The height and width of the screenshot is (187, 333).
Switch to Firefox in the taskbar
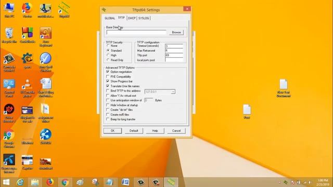[x=50, y=182]
